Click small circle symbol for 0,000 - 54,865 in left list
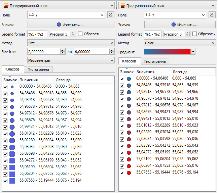This screenshot has height=193, width=218. pos(12,87)
